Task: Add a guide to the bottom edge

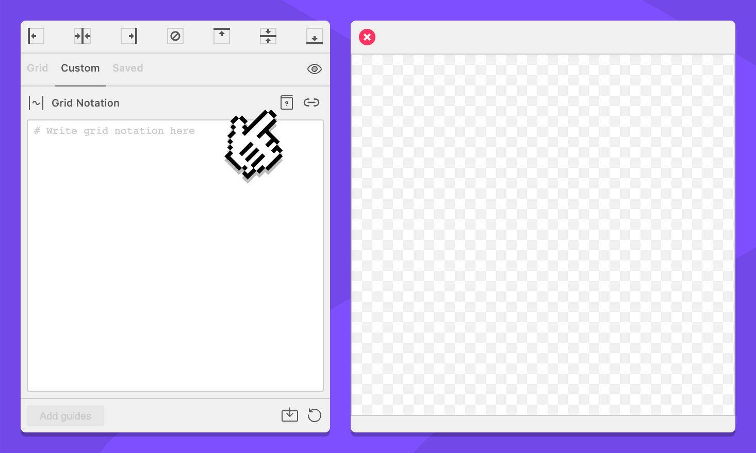Action: coord(315,36)
